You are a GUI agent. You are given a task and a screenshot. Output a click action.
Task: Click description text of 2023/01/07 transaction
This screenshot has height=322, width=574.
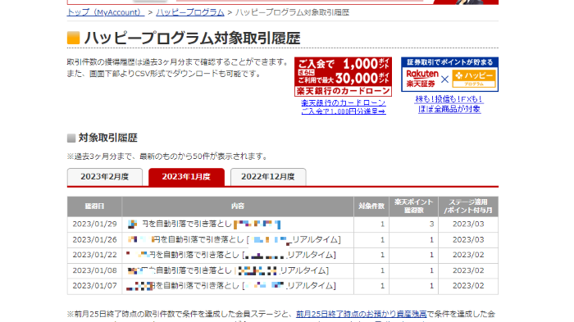tap(231, 285)
